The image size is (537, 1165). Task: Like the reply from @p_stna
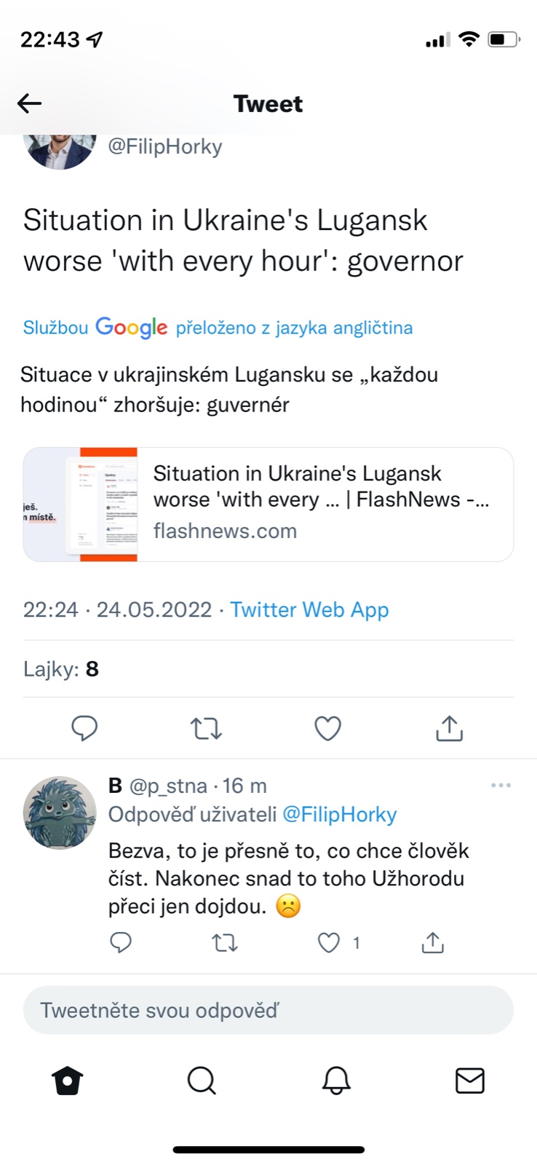click(329, 943)
